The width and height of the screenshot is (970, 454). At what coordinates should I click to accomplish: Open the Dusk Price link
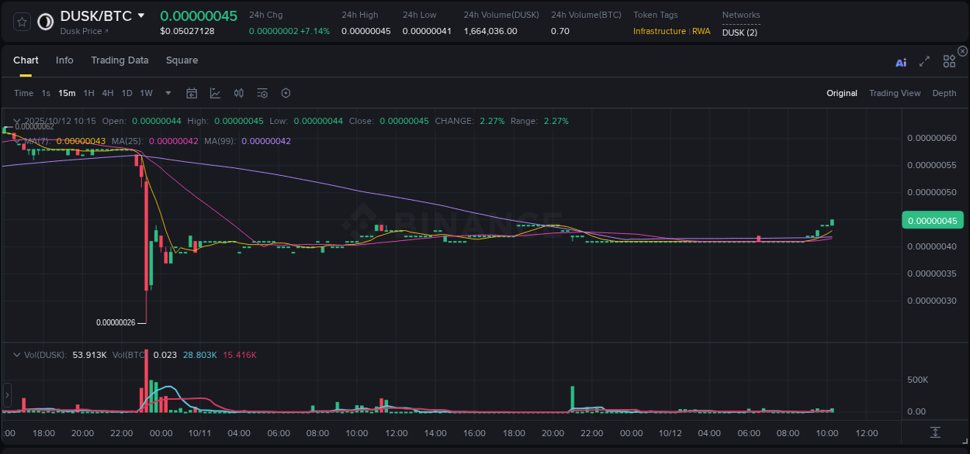[83, 32]
